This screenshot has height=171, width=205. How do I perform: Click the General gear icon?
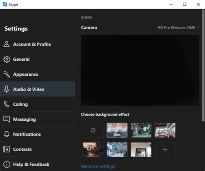click(7, 59)
